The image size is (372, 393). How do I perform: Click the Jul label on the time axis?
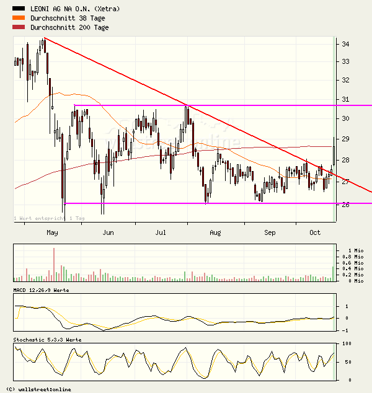click(161, 233)
